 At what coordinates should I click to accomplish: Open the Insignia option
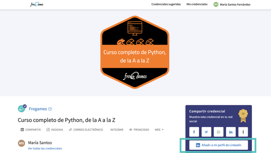55,129
